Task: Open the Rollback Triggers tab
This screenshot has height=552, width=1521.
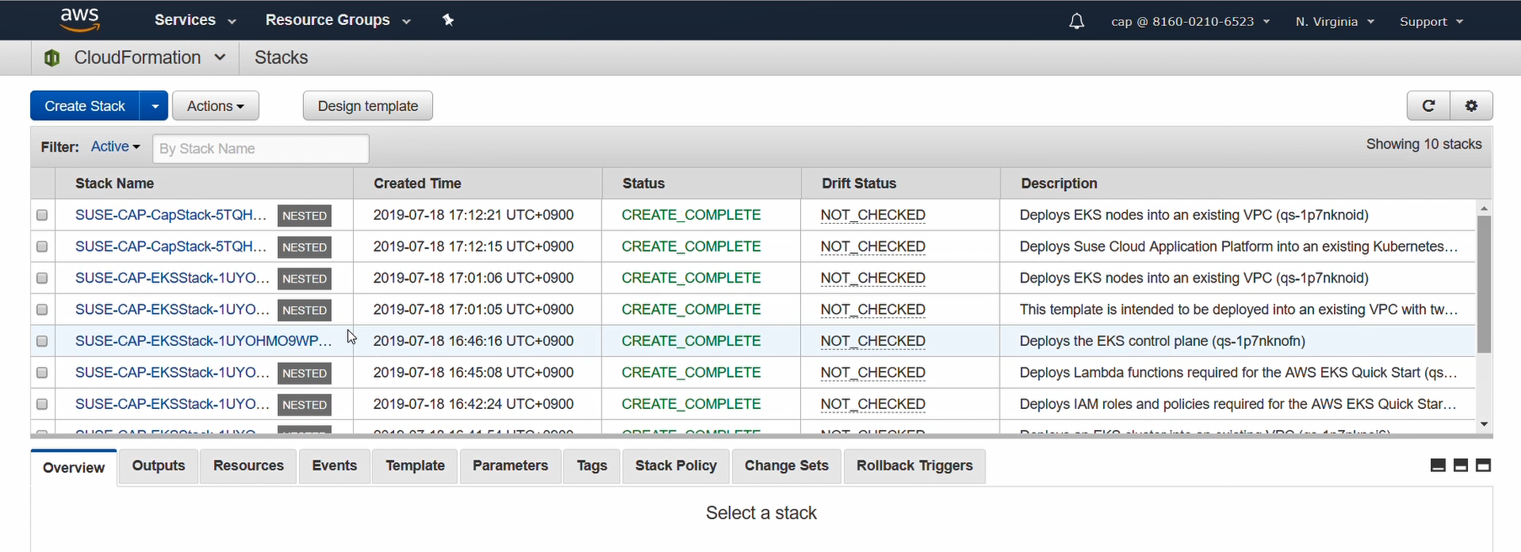Action: coord(914,465)
